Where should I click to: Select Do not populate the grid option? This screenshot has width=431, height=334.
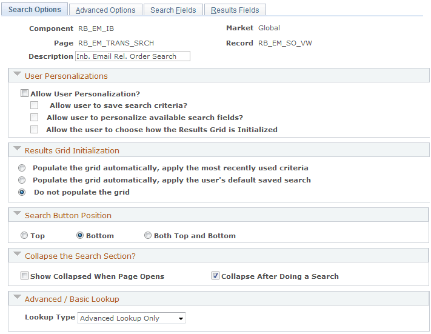22,192
